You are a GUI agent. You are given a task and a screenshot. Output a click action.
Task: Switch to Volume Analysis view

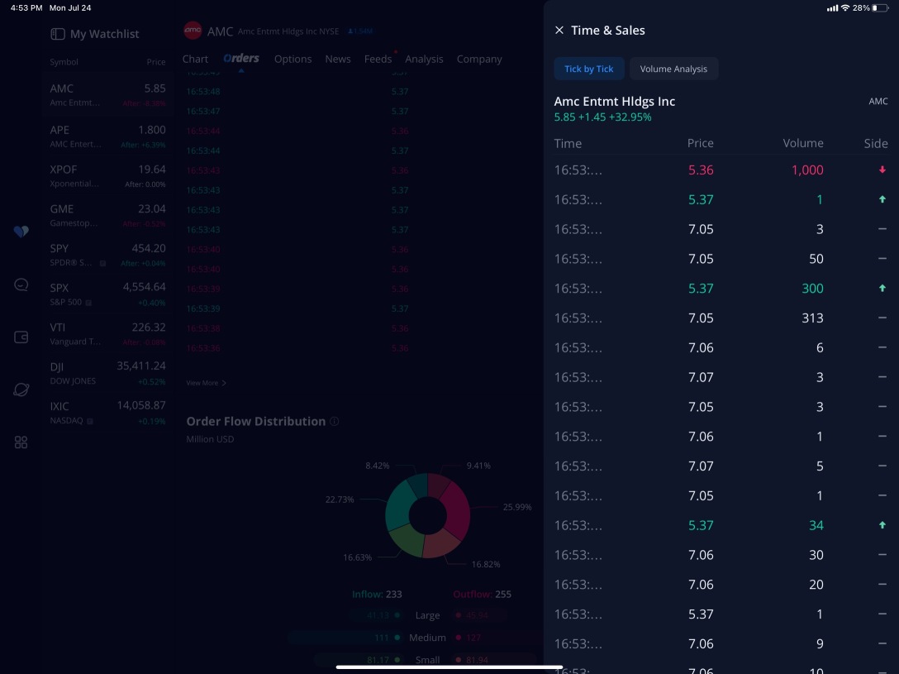(673, 69)
